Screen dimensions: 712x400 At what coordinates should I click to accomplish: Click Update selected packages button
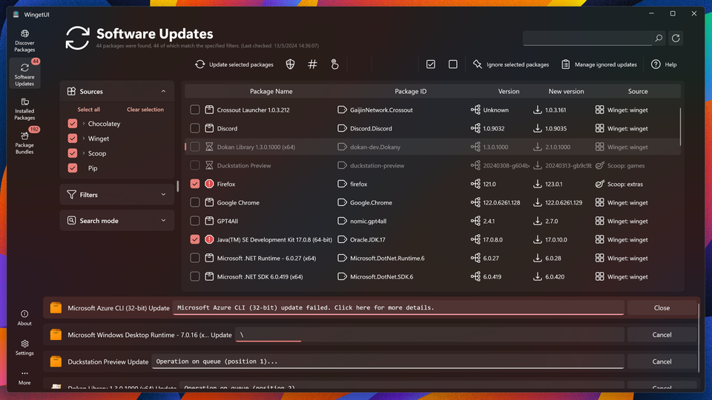tap(234, 64)
